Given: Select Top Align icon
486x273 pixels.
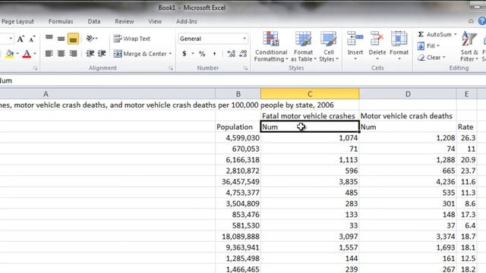Looking at the screenshot, I should (x=49, y=39).
